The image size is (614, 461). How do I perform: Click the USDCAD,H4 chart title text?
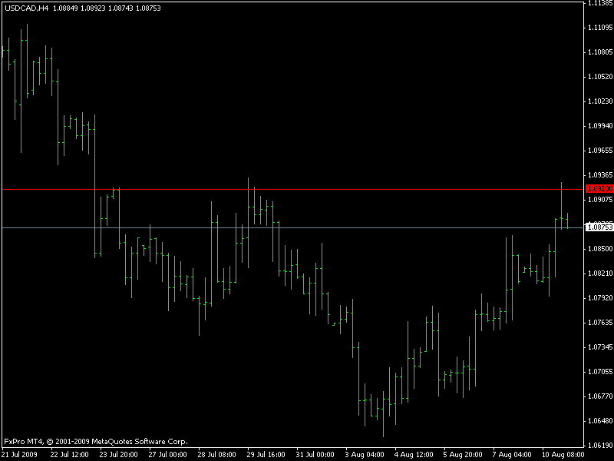[x=27, y=8]
